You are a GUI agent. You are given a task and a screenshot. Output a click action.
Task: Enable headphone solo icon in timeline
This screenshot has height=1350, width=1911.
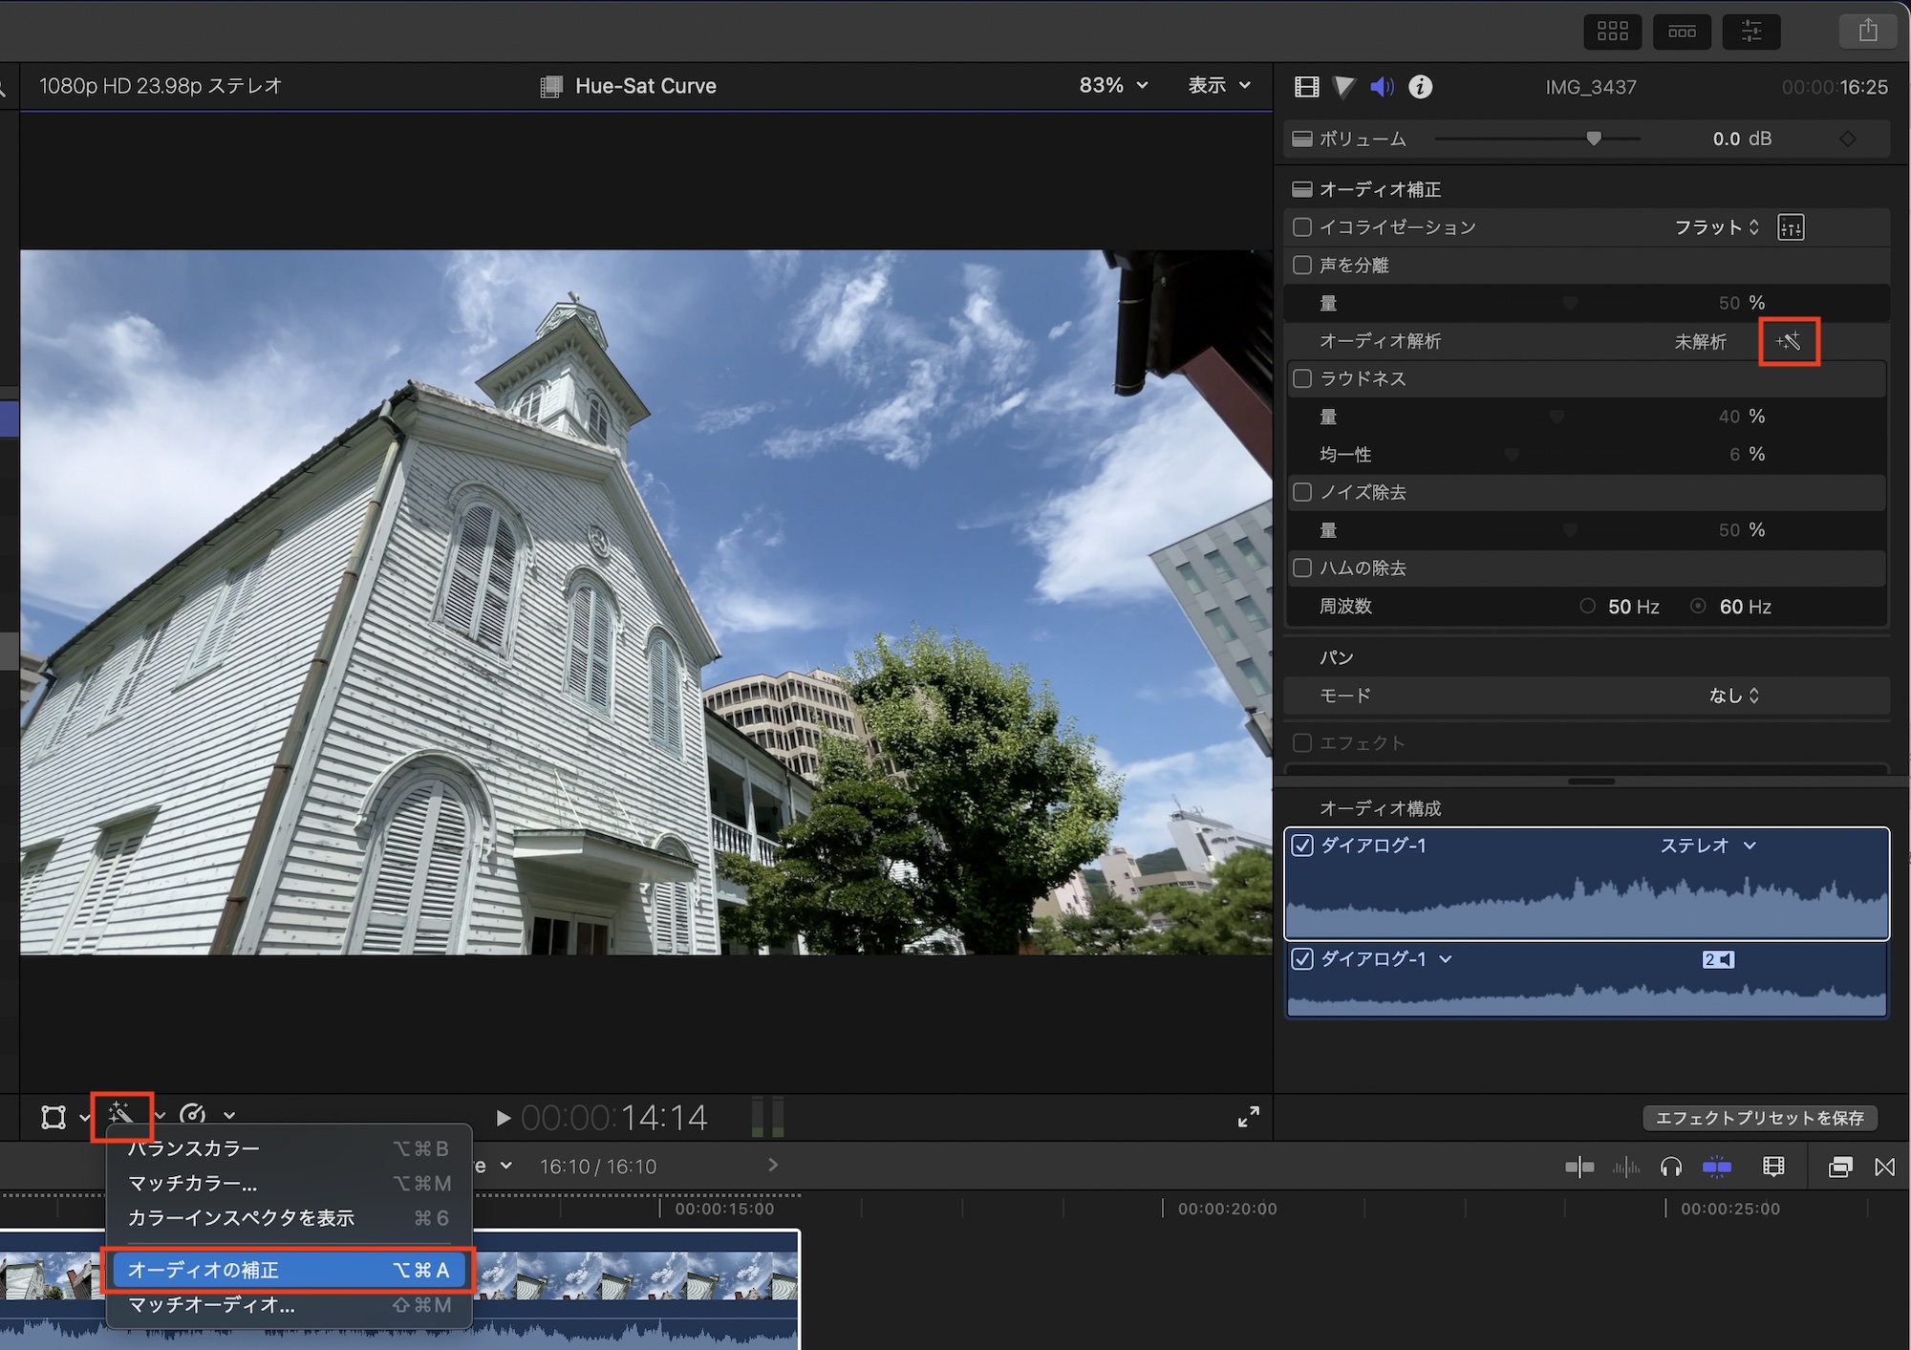tap(1671, 1167)
